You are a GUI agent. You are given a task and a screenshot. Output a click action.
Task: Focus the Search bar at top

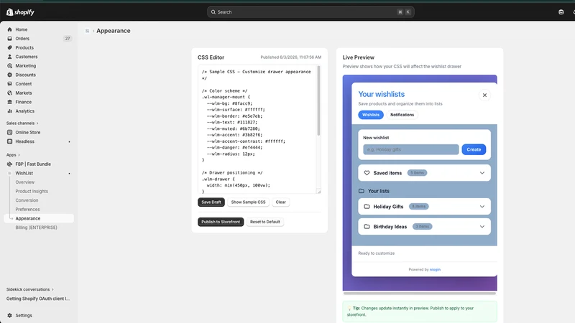coord(310,12)
